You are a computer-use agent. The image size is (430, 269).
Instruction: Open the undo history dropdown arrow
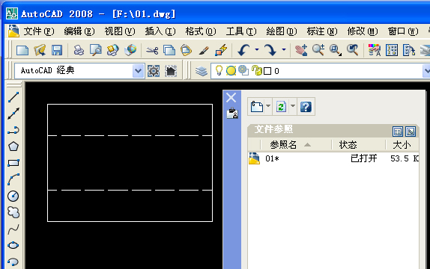(257, 50)
